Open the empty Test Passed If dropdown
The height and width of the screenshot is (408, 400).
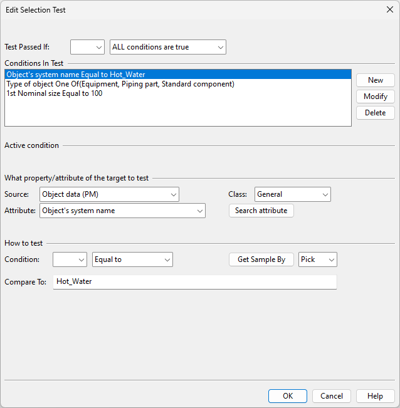87,47
